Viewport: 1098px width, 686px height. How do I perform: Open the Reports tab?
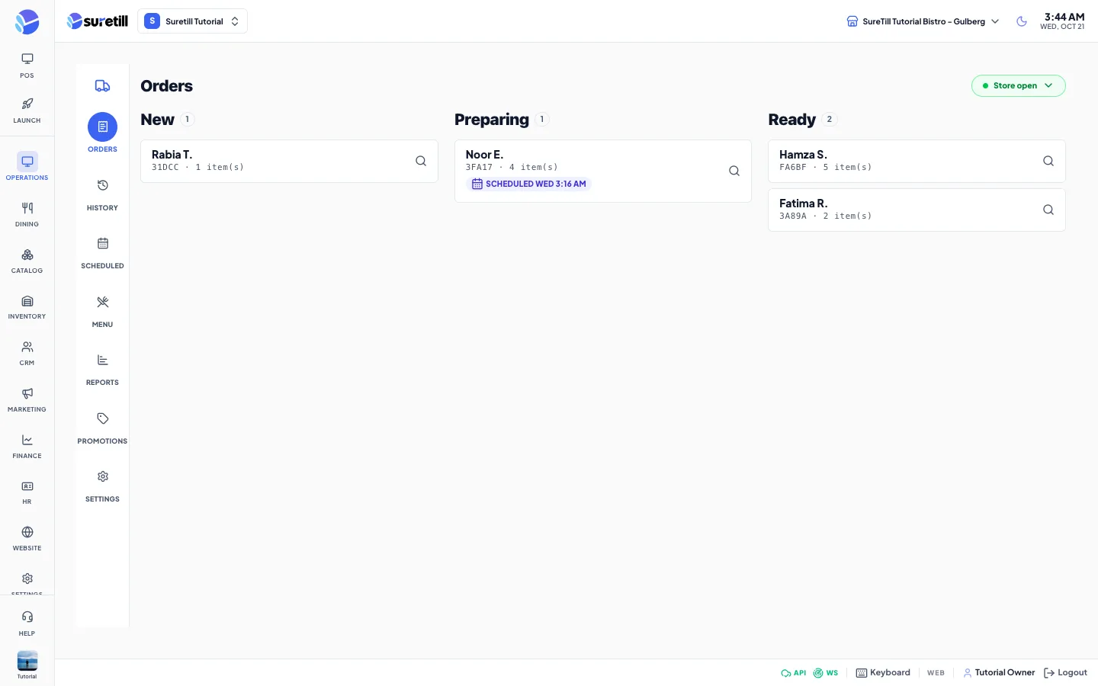[102, 370]
